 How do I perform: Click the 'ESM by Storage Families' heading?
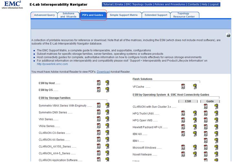(x=55, y=98)
